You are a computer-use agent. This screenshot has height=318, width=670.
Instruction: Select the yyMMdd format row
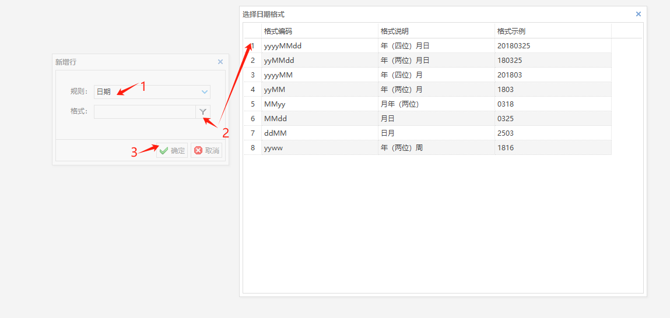click(279, 60)
